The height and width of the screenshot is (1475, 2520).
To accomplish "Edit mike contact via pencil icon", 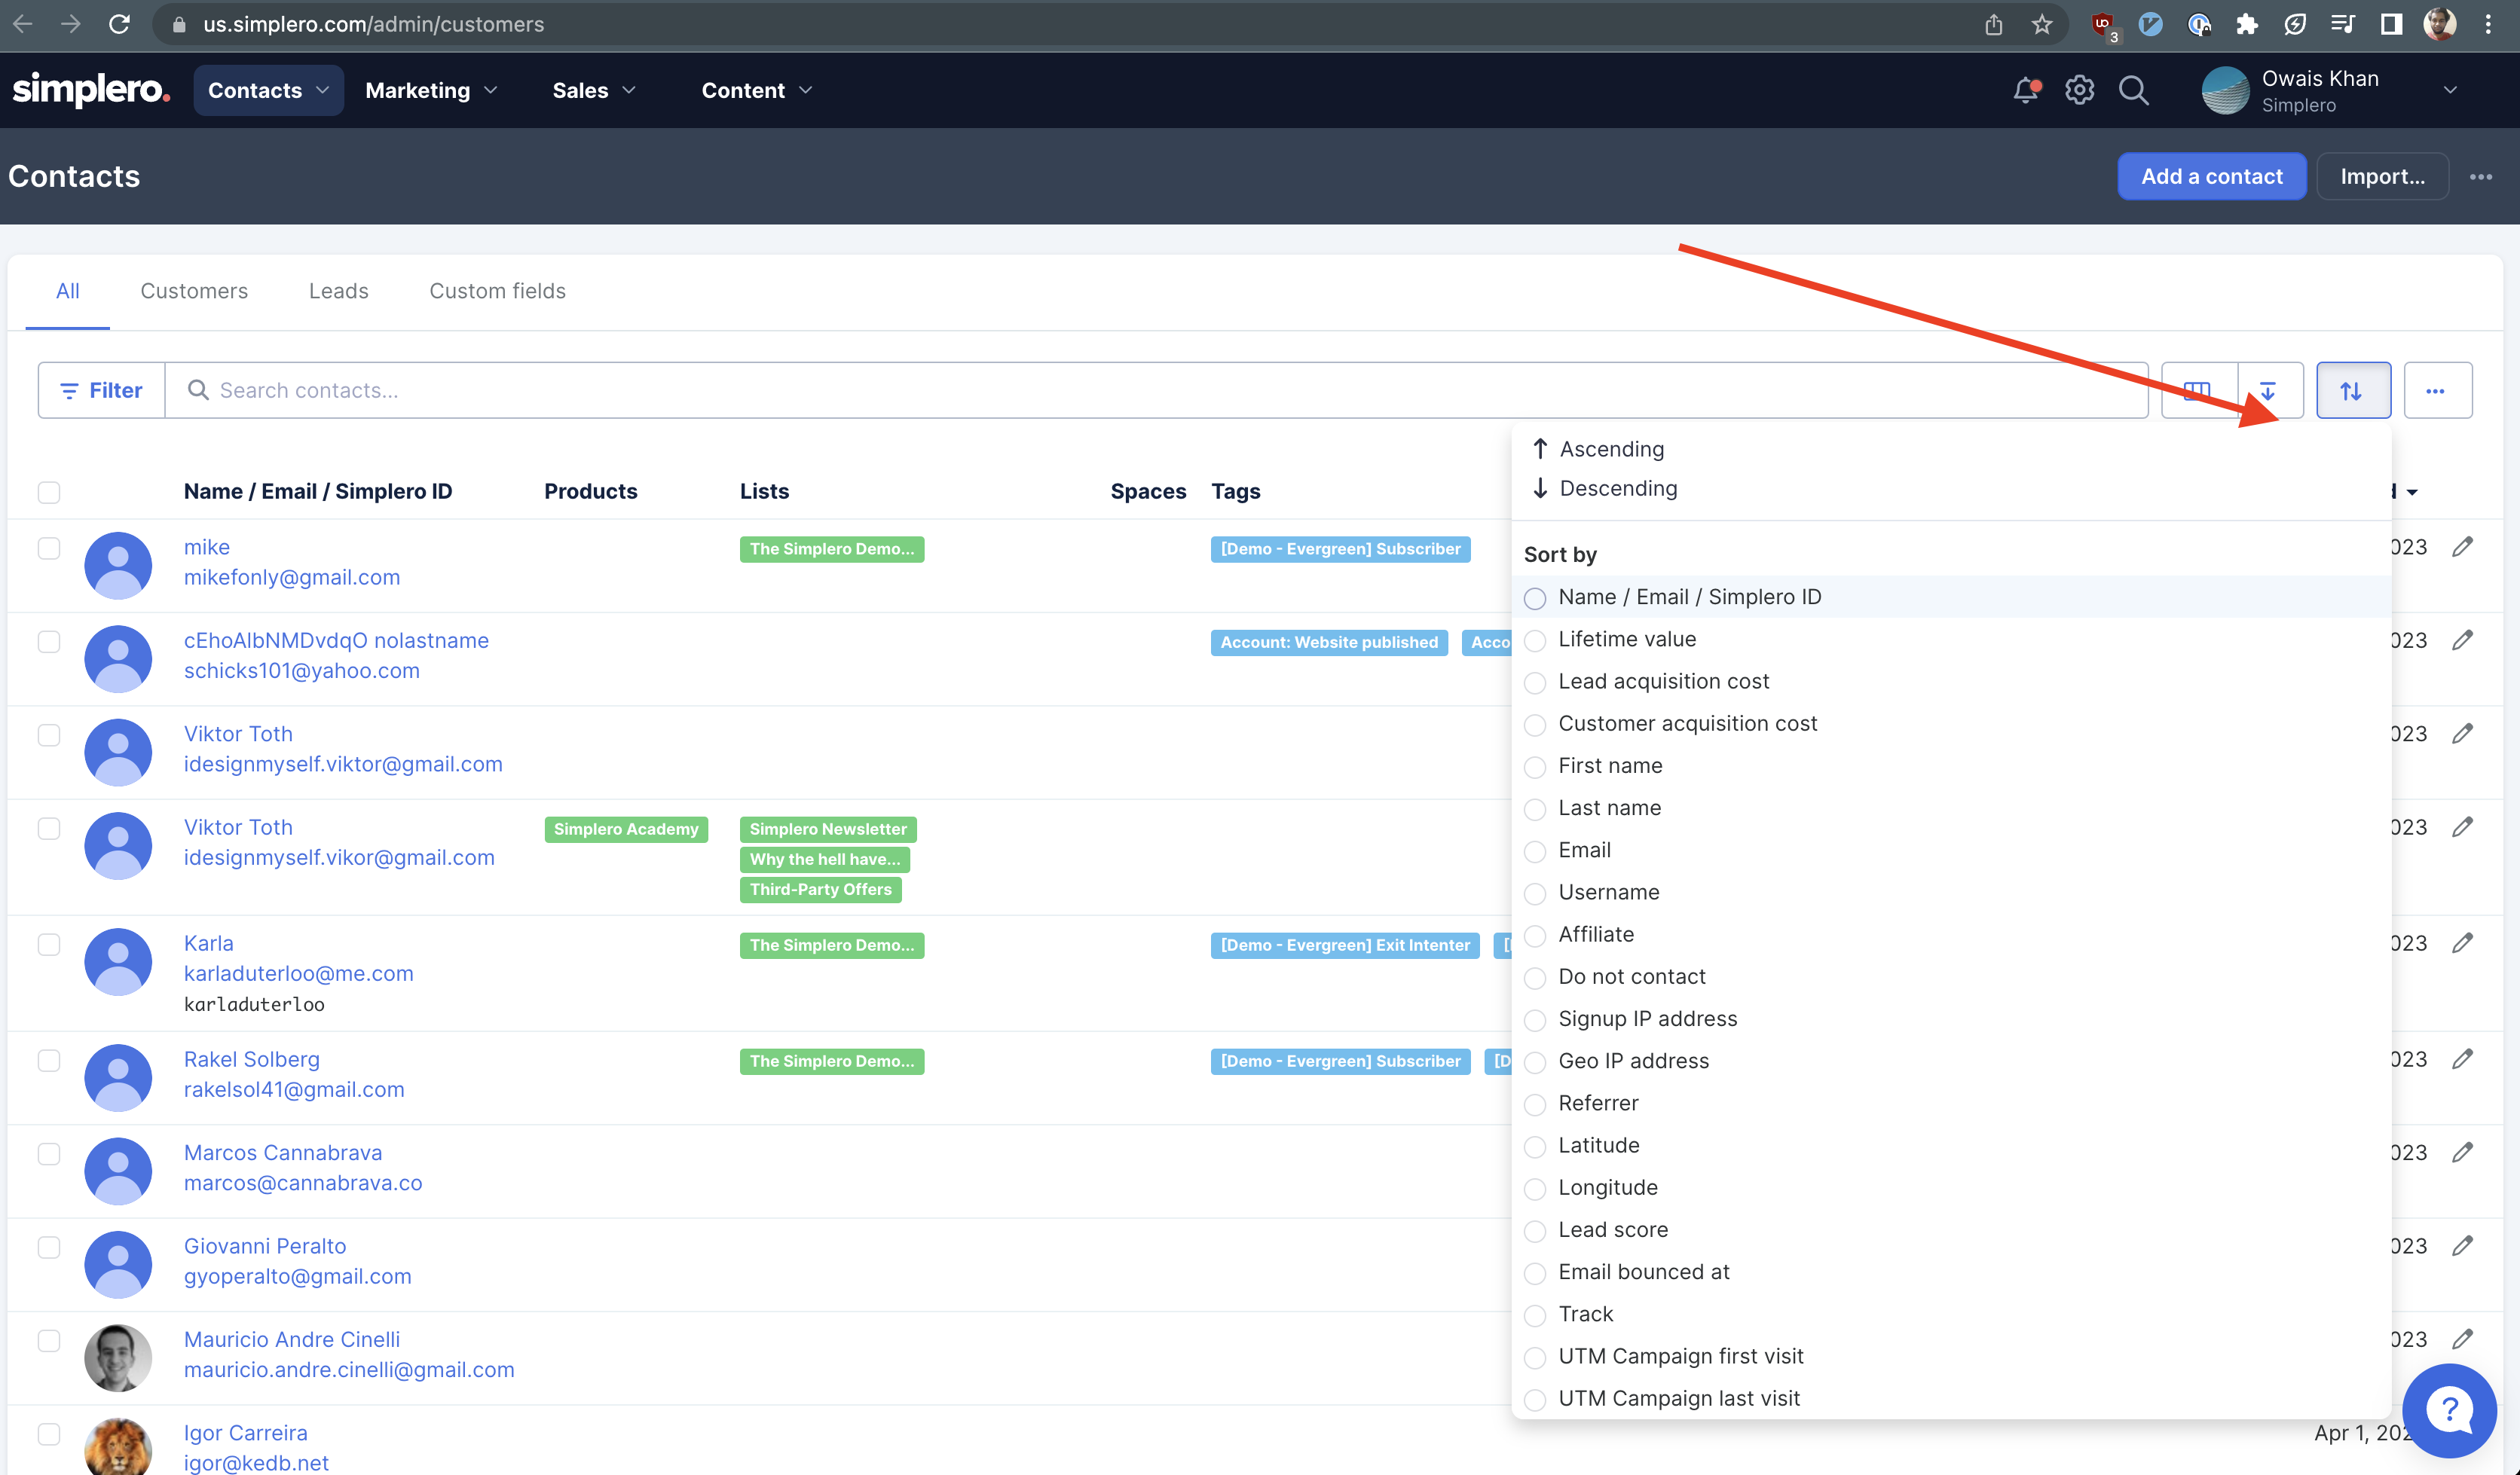I will [2462, 547].
